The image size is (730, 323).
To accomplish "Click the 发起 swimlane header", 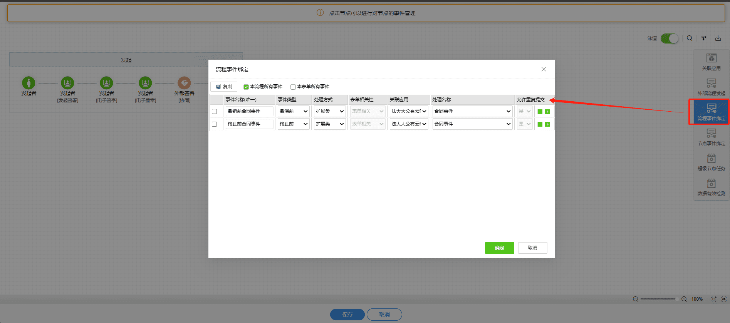I will (x=126, y=60).
